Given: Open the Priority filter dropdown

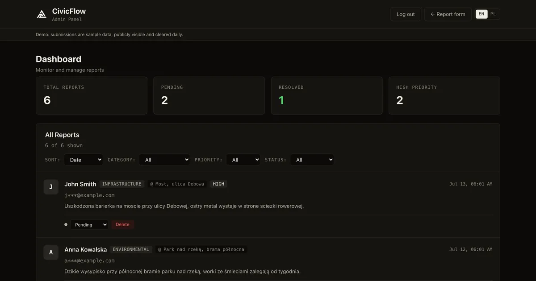Looking at the screenshot, I should click(x=243, y=160).
